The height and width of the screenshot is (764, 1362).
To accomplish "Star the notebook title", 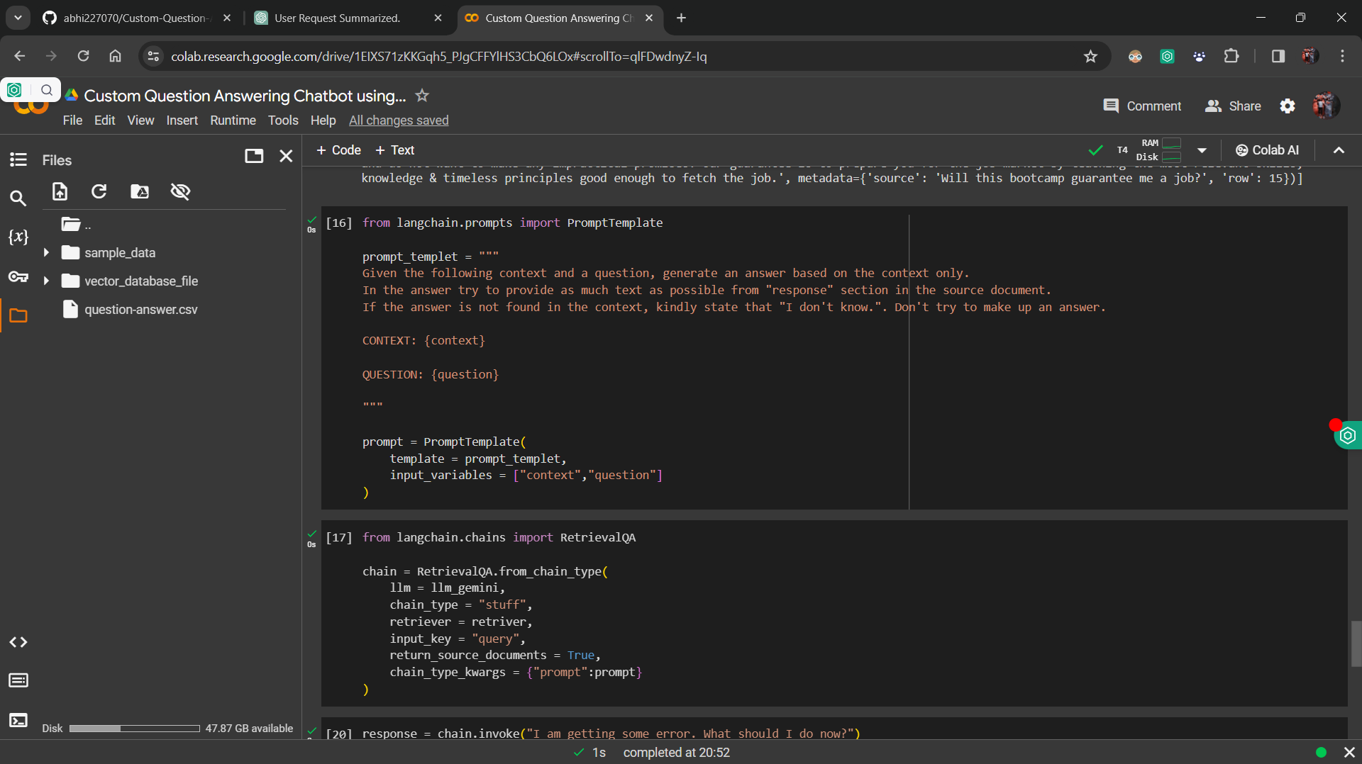I will pos(422,96).
